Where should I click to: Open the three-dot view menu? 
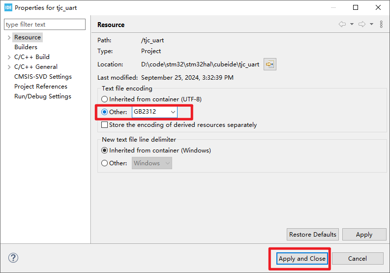click(381, 25)
